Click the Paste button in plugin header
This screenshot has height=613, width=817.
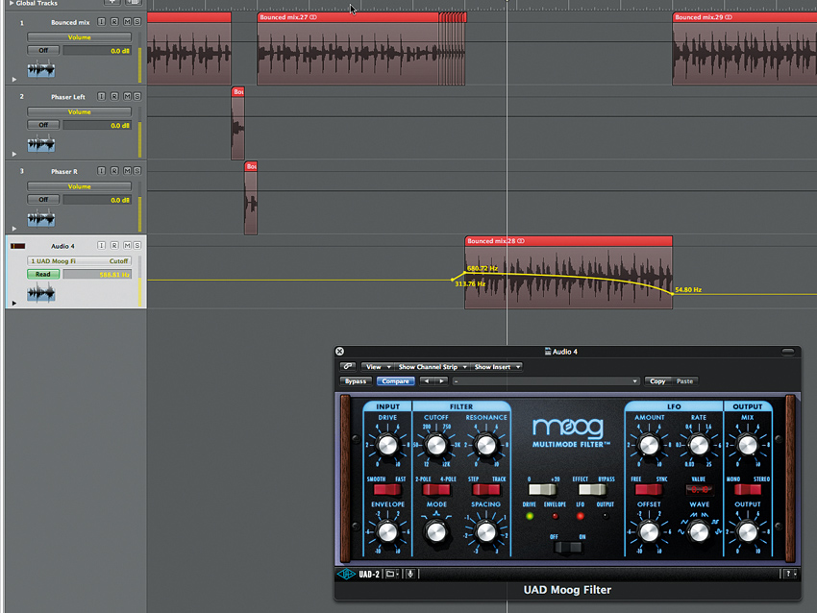pos(684,381)
